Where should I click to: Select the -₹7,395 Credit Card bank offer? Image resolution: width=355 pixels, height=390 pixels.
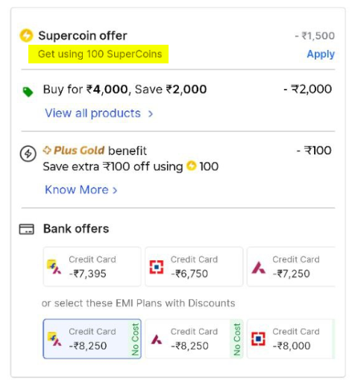(92, 267)
